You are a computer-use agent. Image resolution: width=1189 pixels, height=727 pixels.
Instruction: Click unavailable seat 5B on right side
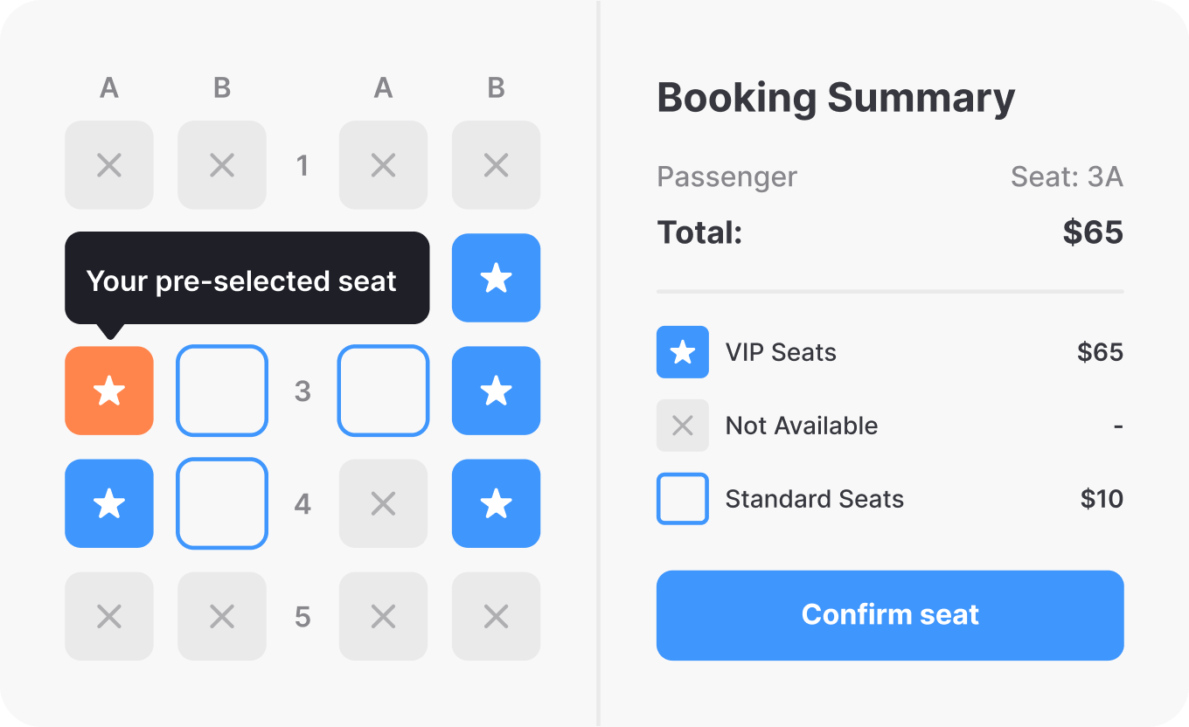pyautogui.click(x=496, y=617)
